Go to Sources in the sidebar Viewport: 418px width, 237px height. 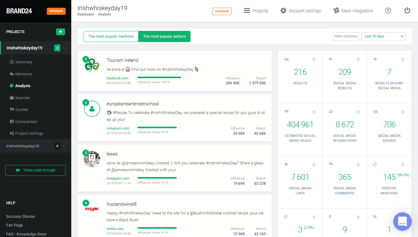coord(22,98)
